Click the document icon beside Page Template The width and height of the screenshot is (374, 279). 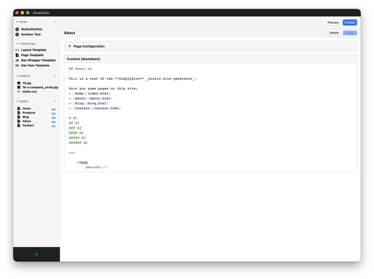17,55
